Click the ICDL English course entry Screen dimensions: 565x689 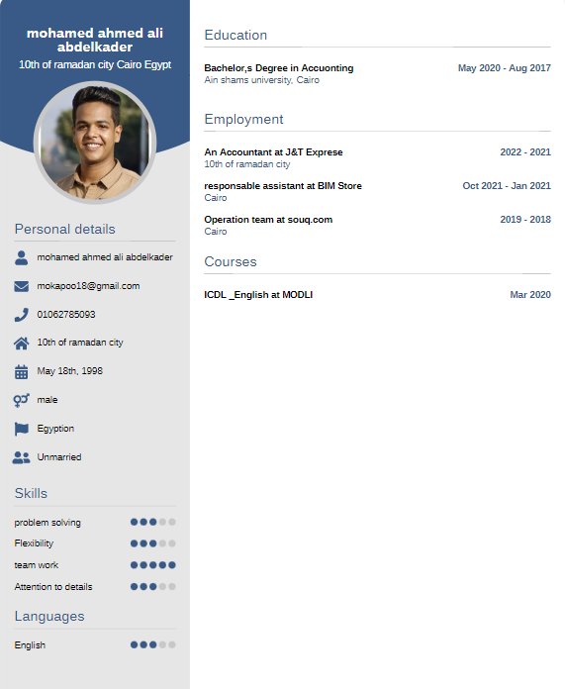pyautogui.click(x=377, y=295)
